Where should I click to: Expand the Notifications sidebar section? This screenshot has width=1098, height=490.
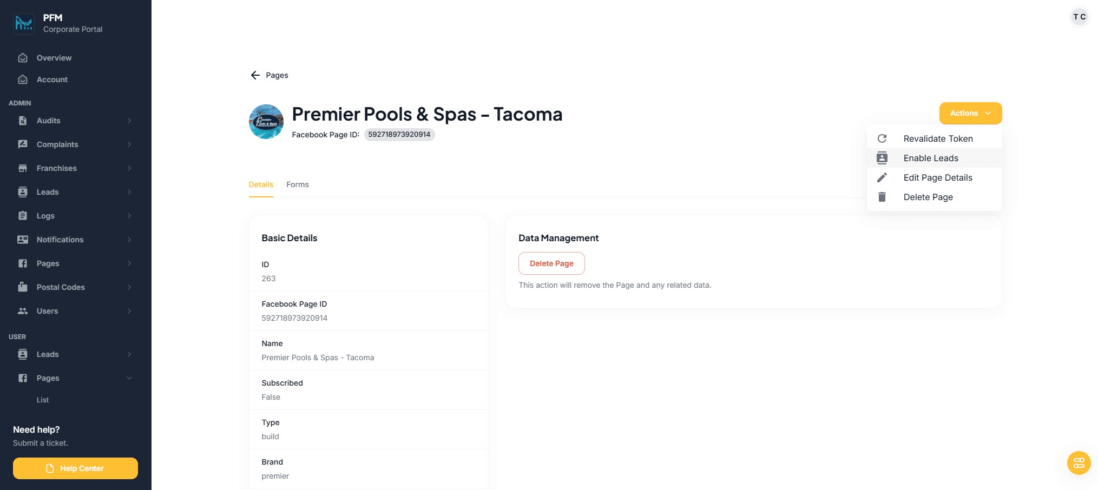(x=129, y=240)
